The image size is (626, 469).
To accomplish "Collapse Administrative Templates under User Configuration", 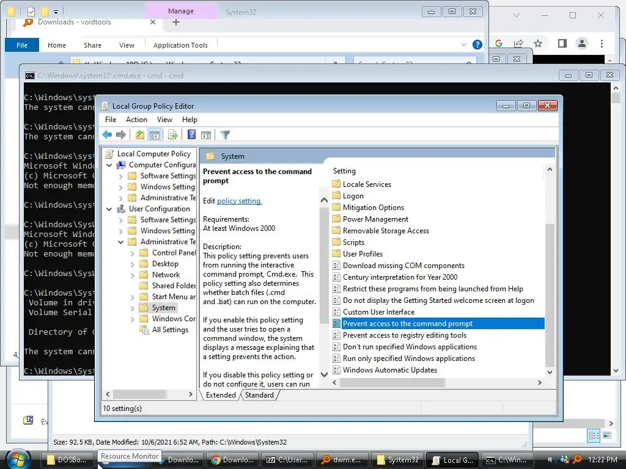I will (120, 242).
